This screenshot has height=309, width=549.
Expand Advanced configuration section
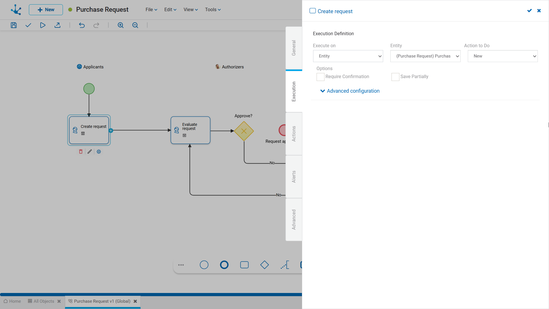[x=350, y=91]
